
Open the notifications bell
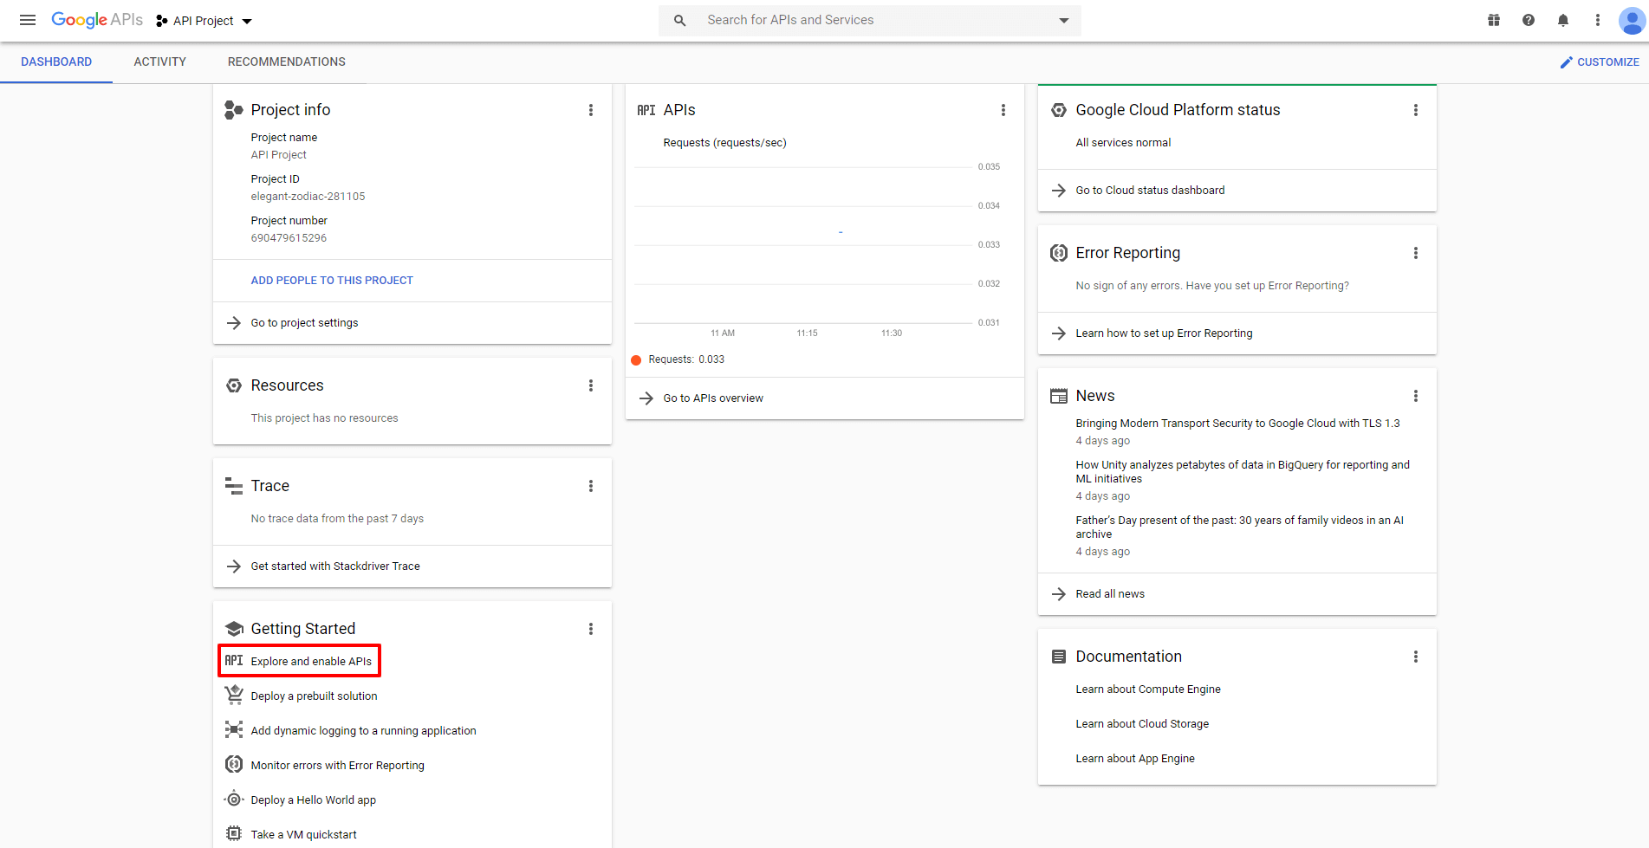click(1563, 20)
